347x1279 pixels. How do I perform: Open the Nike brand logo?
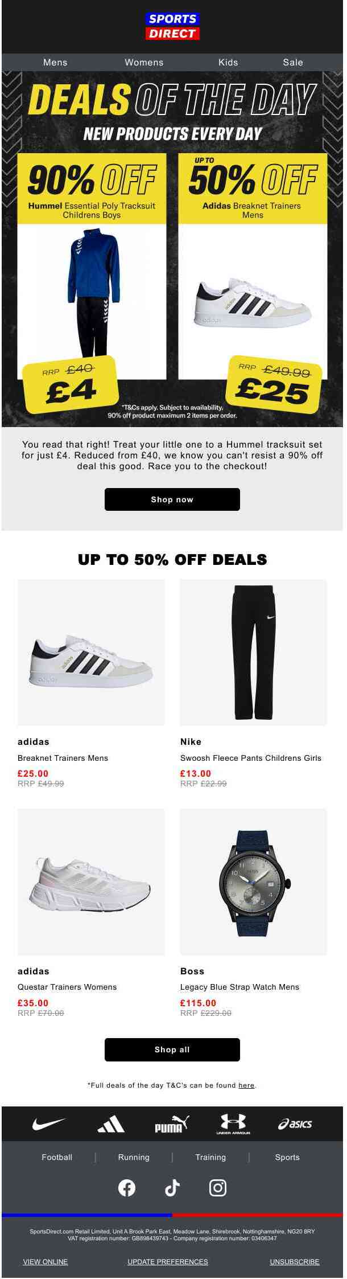[49, 1124]
